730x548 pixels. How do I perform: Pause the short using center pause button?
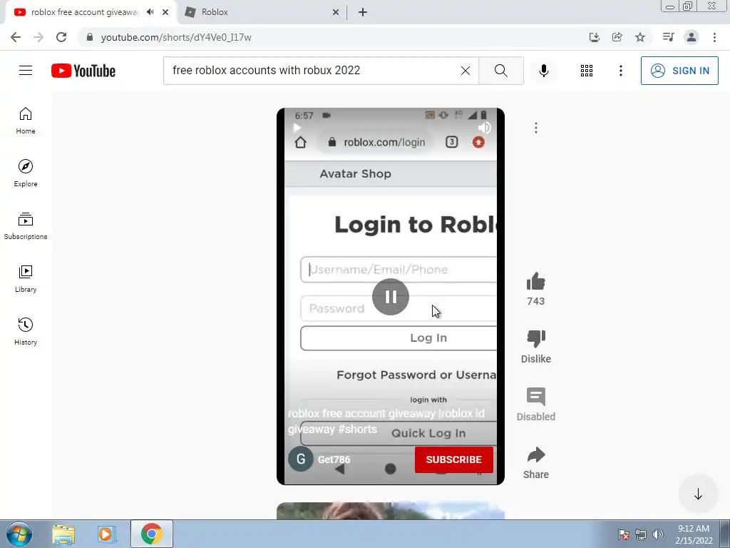pyautogui.click(x=391, y=297)
